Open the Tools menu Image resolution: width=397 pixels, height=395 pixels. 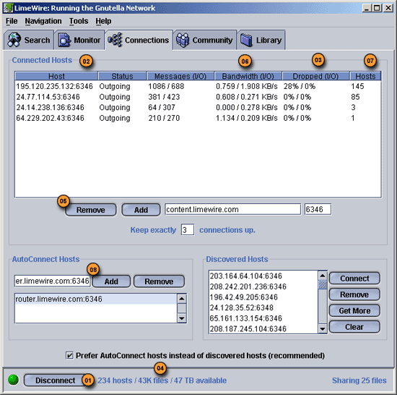(x=79, y=21)
